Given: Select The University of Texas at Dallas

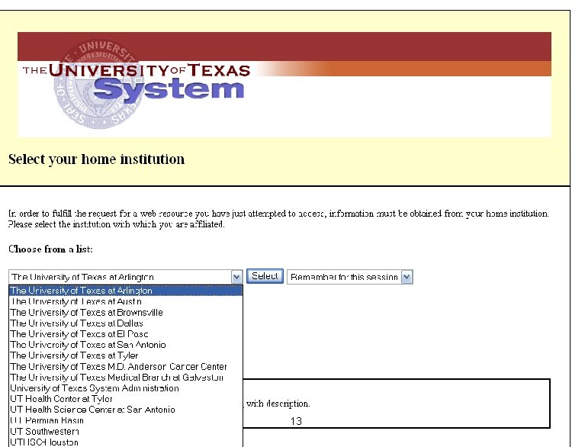Looking at the screenshot, I should pos(126,323).
